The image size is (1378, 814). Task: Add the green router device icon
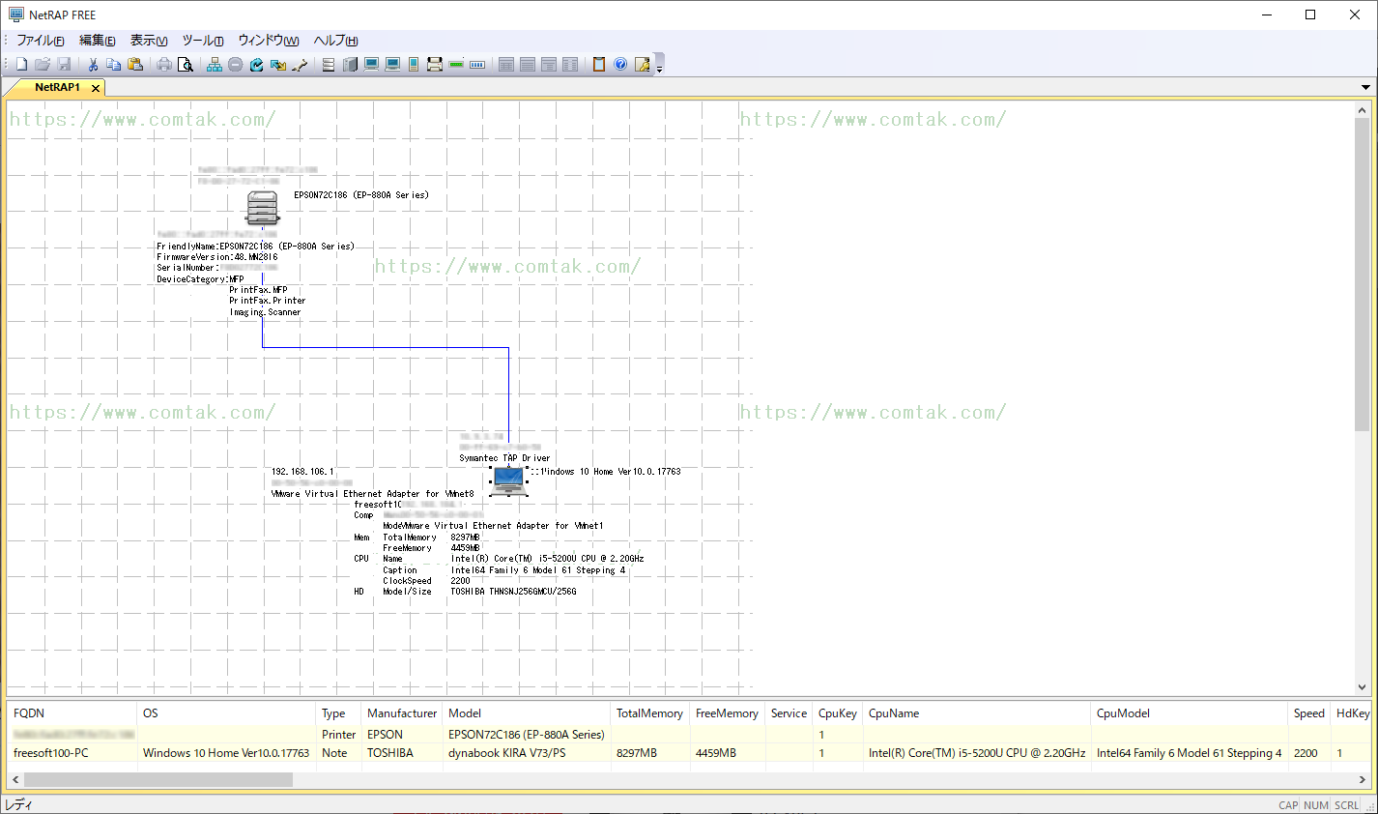(456, 64)
